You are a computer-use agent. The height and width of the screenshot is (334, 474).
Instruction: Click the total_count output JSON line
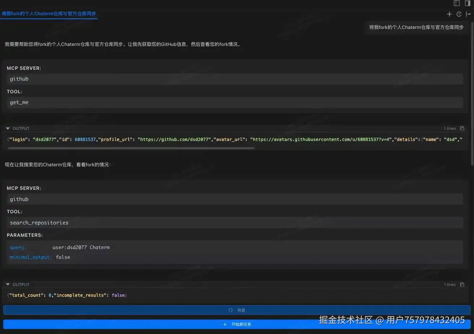tap(67, 295)
